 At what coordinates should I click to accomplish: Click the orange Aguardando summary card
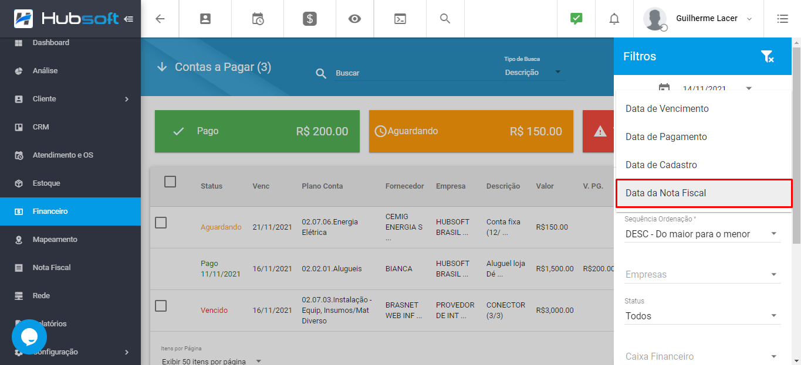pos(471,131)
